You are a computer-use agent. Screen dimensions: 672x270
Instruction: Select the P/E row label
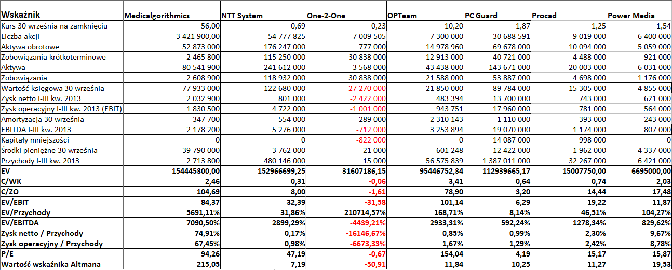pos(7,254)
